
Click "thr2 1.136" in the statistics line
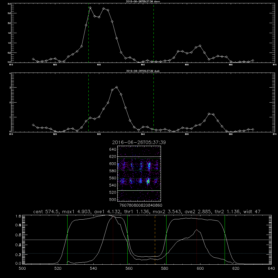228,212
